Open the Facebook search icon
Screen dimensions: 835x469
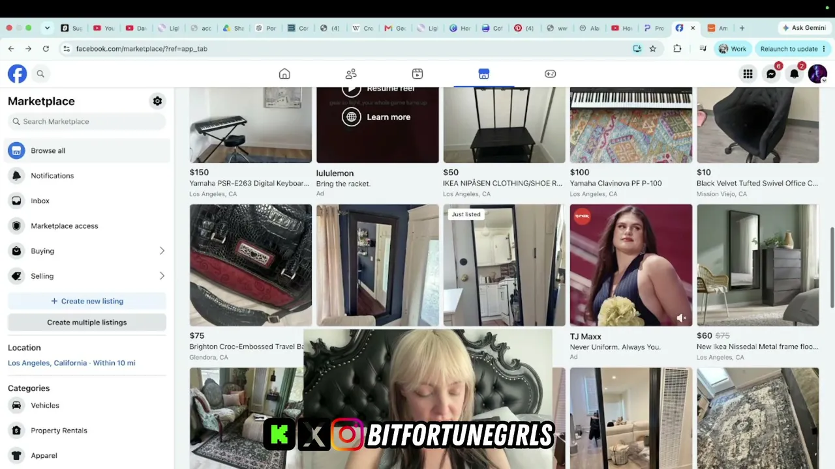[x=40, y=74]
